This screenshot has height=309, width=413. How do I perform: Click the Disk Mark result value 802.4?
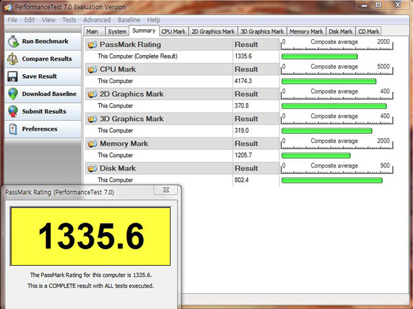pos(242,180)
